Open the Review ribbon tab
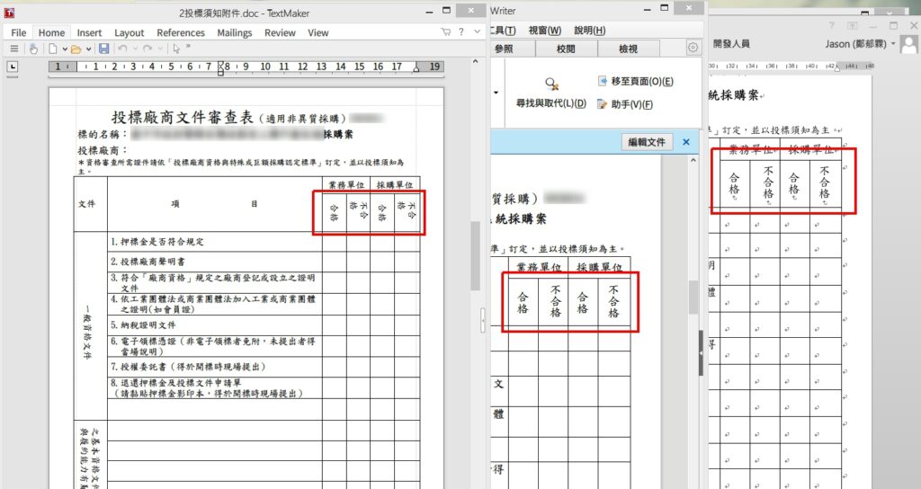This screenshot has width=921, height=489. click(280, 33)
